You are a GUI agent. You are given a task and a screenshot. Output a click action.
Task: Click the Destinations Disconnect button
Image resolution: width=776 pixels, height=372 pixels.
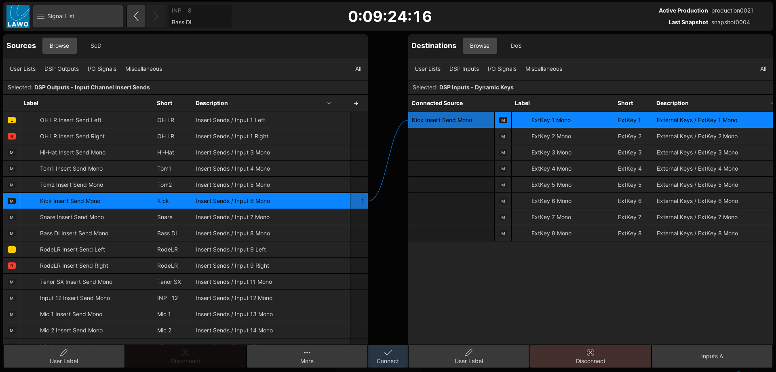[x=590, y=356]
